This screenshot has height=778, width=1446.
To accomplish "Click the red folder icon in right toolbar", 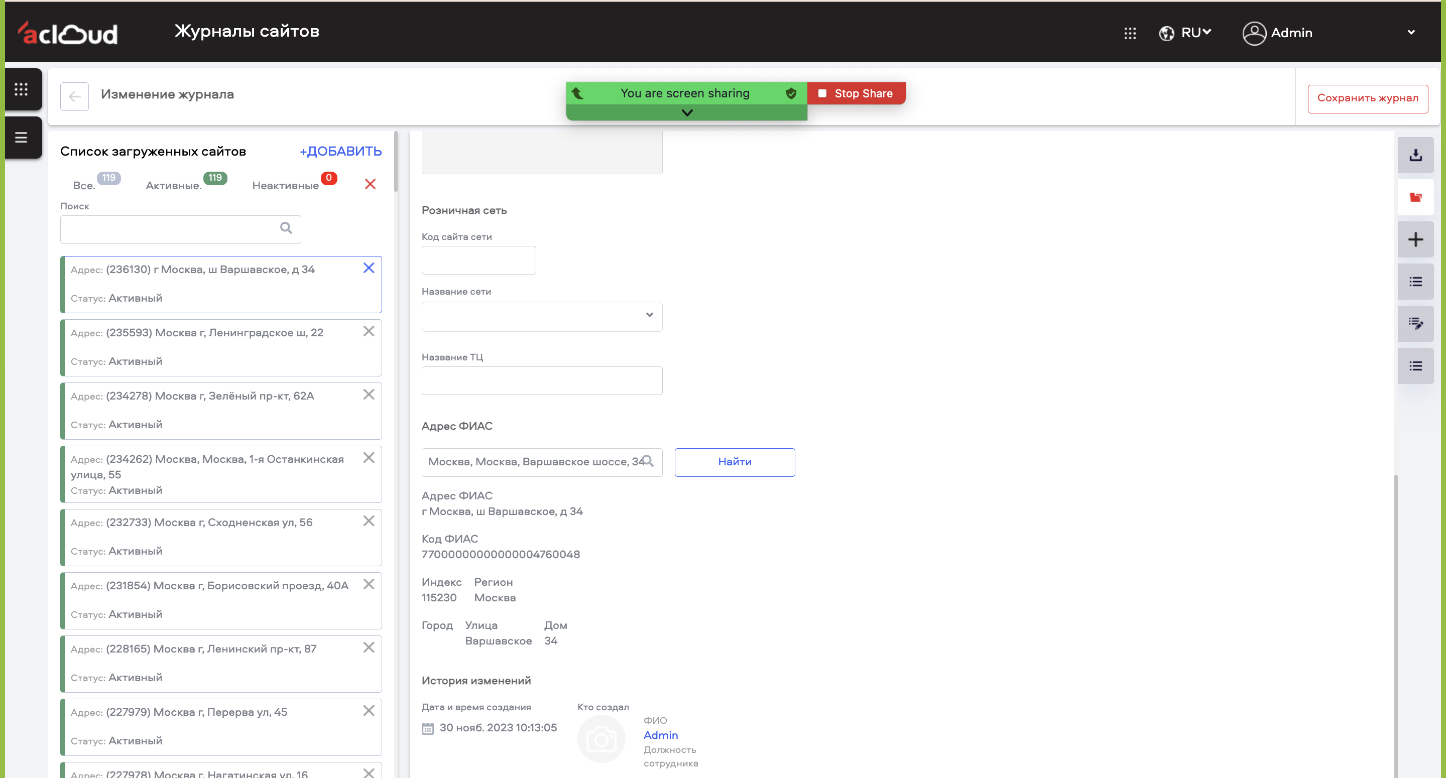I will point(1415,197).
